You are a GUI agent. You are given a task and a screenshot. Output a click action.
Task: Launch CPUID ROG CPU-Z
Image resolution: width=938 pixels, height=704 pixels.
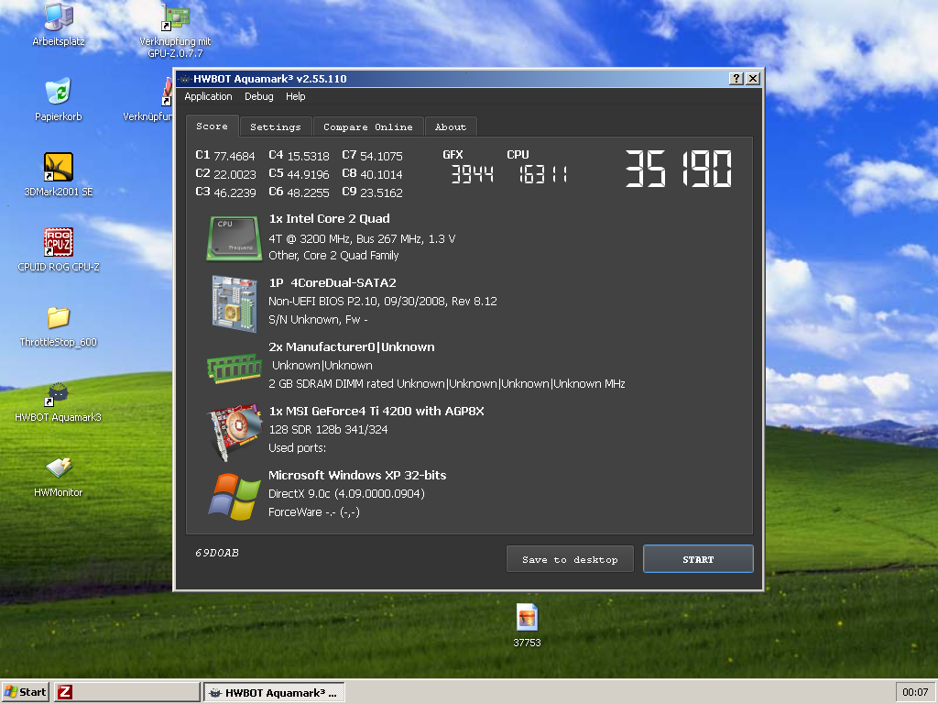tap(59, 250)
